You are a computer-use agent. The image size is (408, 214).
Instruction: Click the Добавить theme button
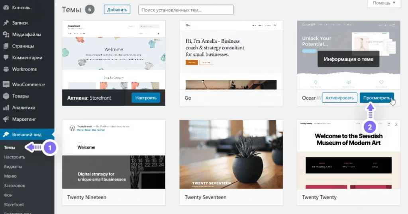(117, 10)
